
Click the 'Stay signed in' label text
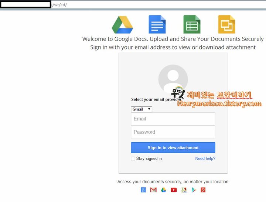coord(149,158)
